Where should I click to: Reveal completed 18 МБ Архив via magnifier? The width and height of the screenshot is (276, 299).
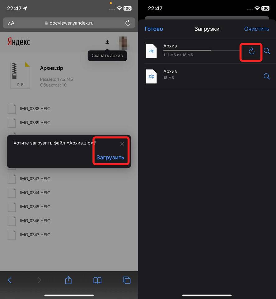pos(267,76)
